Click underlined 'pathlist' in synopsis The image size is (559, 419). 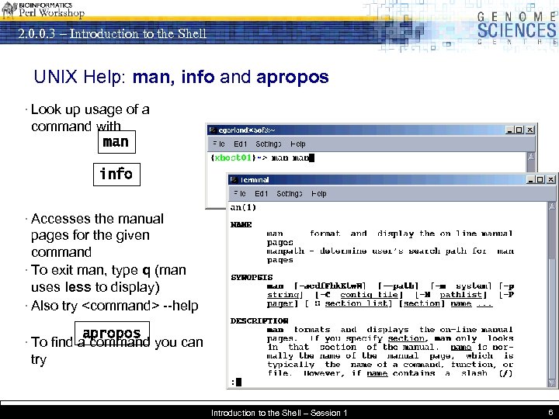coord(461,295)
